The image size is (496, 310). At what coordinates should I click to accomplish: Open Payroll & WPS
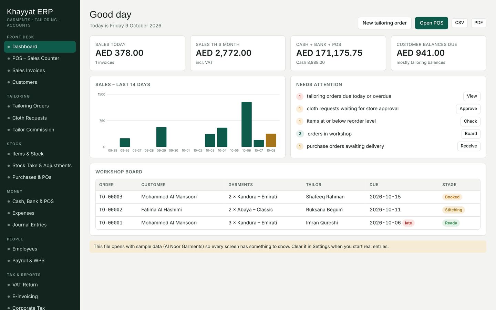tap(40, 260)
